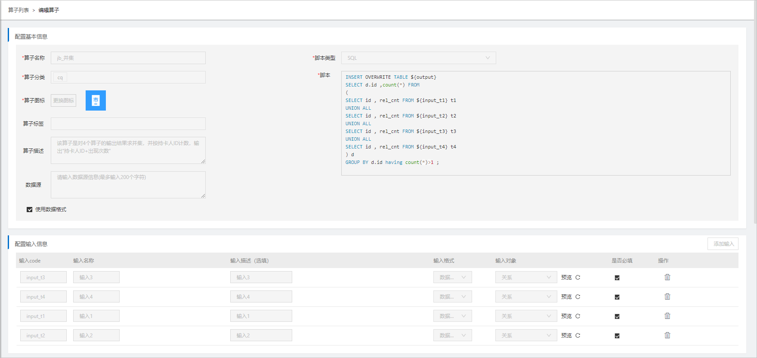Click 预览 for input_t1
The image size is (757, 358).
point(566,316)
